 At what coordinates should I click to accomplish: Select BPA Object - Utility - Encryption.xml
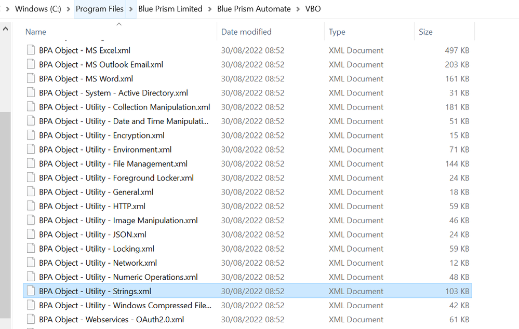102,135
